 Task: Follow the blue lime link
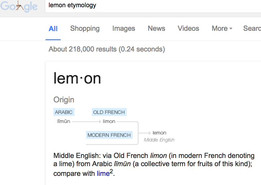[103, 173]
